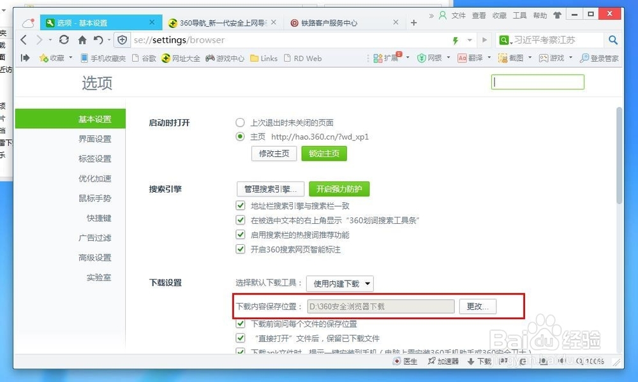This screenshot has width=638, height=382.
Task: Click 锁定主页 green button
Action: [324, 153]
